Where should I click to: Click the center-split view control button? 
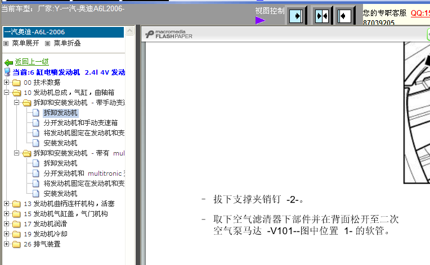[x=322, y=16]
